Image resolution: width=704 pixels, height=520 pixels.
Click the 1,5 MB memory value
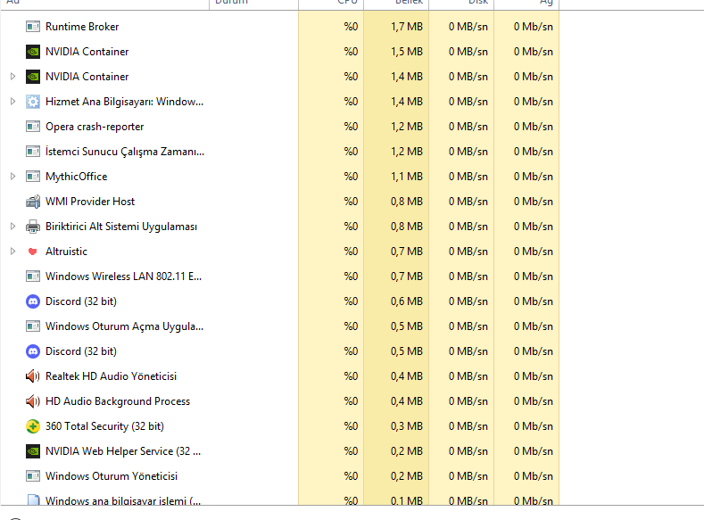pyautogui.click(x=407, y=52)
